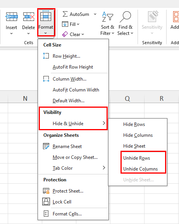The height and width of the screenshot is (224, 179).
Task: Choose Unhide Columns from submenu
Action: pyautogui.click(x=140, y=169)
